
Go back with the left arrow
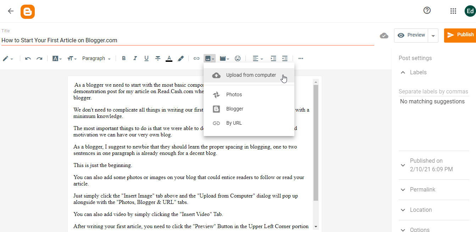click(x=11, y=11)
